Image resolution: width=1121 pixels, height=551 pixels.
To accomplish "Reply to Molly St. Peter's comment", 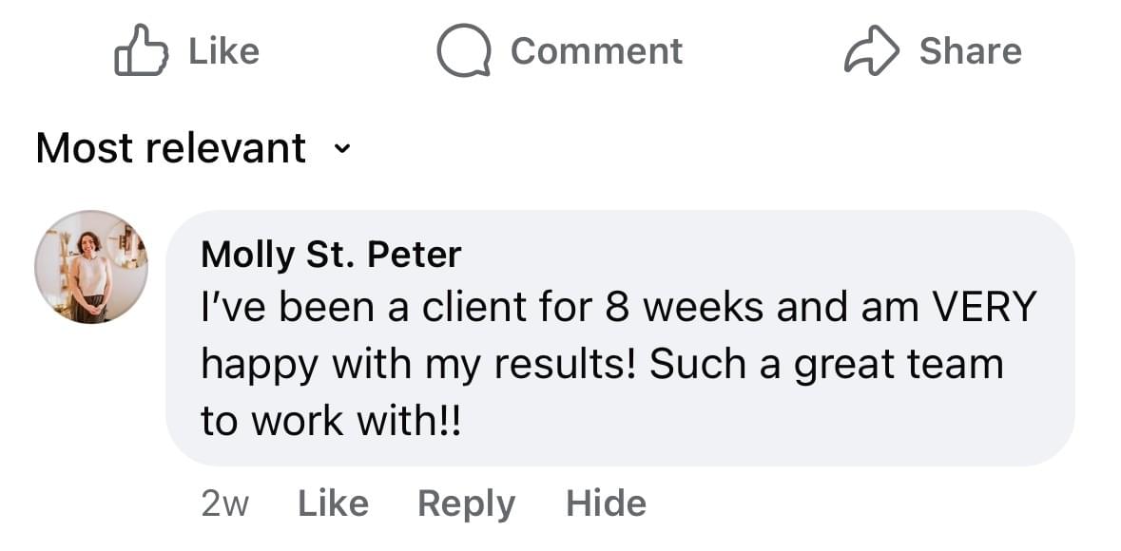I will [x=466, y=503].
